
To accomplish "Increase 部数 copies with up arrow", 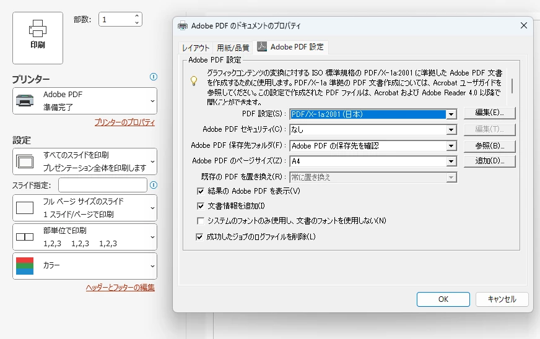I will 137,16.
